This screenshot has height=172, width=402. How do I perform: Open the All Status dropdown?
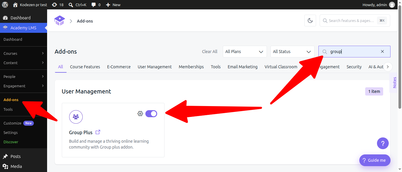pos(293,52)
